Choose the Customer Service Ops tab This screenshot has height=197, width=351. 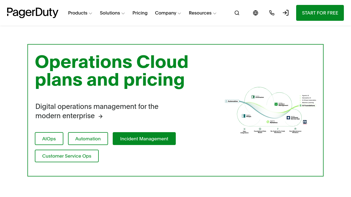(67, 156)
